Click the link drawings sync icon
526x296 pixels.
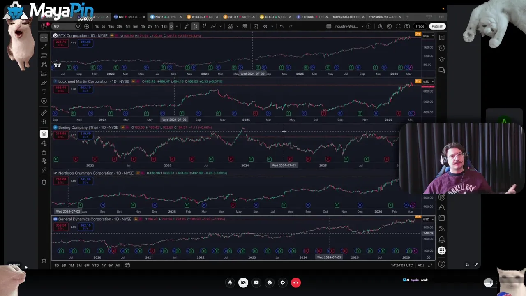pyautogui.click(x=44, y=170)
